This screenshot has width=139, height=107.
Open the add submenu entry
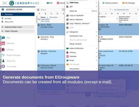pos(82,7)
